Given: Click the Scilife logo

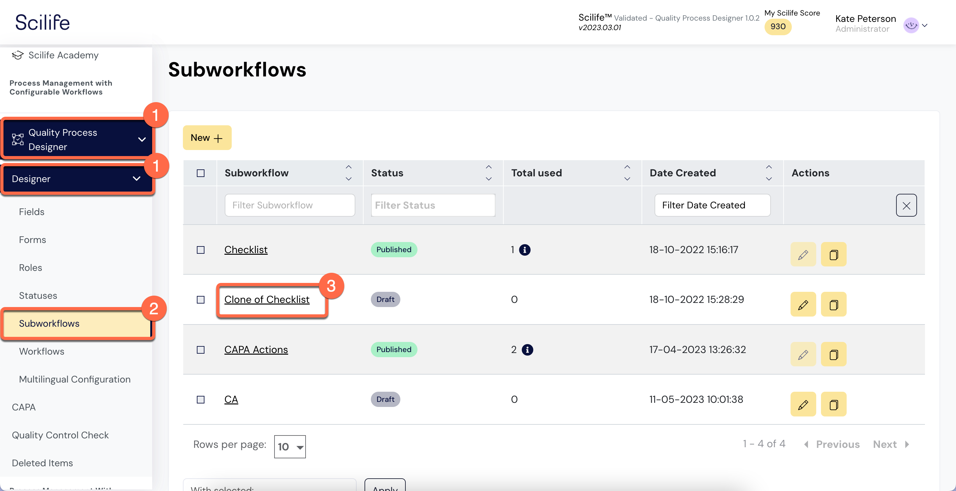Looking at the screenshot, I should pos(42,22).
